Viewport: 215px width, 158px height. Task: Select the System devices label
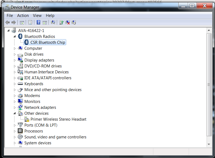pyautogui.click(x=38, y=143)
